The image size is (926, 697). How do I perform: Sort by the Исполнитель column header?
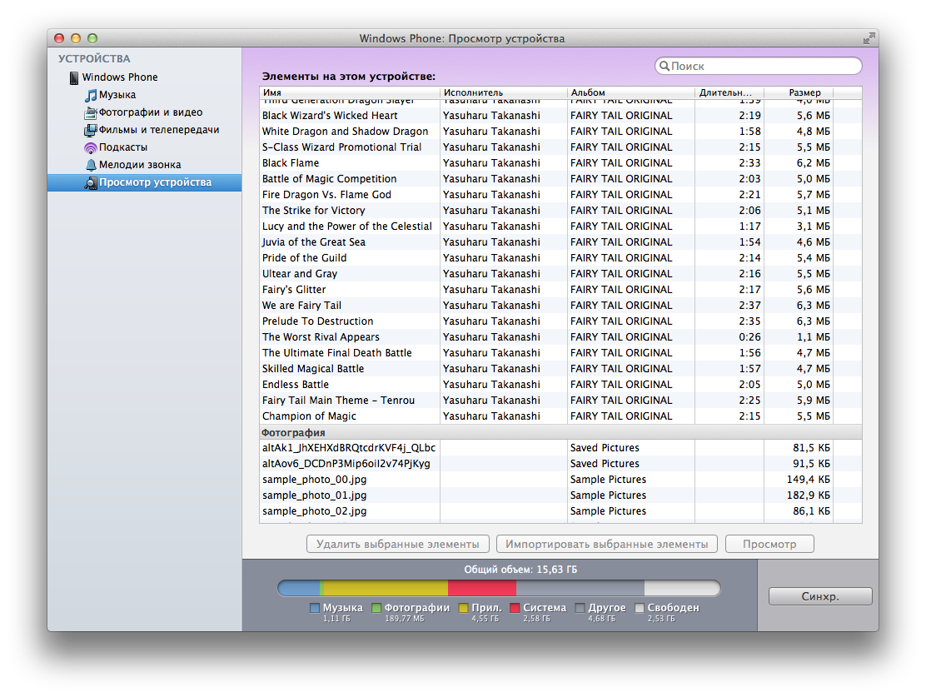pyautogui.click(x=504, y=92)
